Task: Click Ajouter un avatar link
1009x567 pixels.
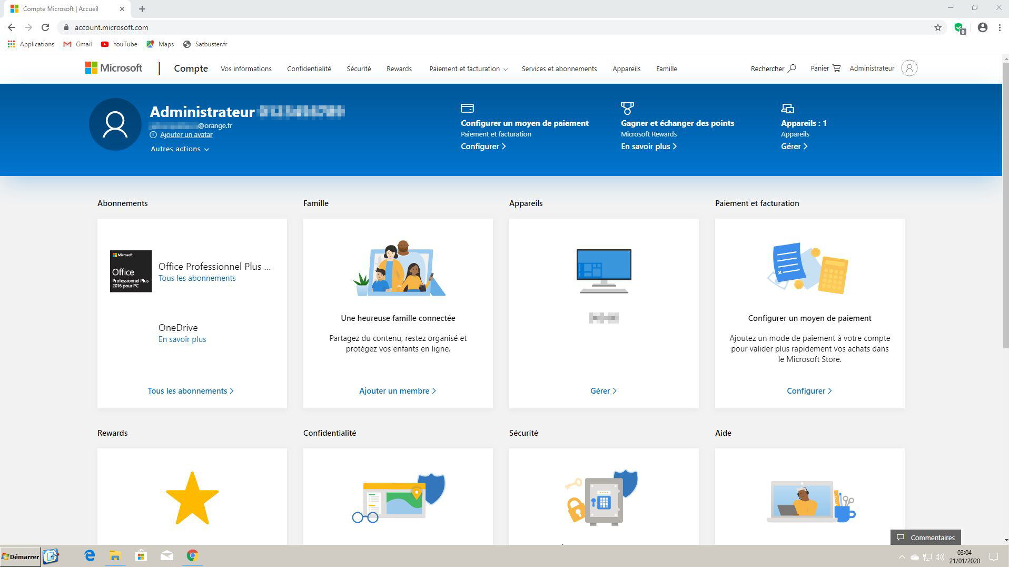Action: (x=186, y=135)
